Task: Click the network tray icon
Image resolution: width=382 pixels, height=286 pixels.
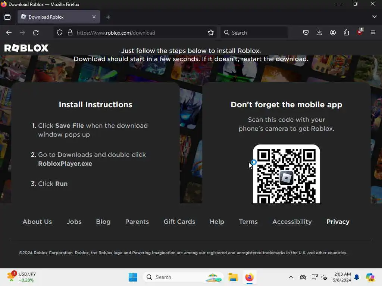Action: click(x=324, y=277)
